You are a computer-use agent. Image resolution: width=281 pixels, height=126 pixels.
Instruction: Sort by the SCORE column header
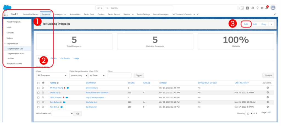tap(131, 83)
